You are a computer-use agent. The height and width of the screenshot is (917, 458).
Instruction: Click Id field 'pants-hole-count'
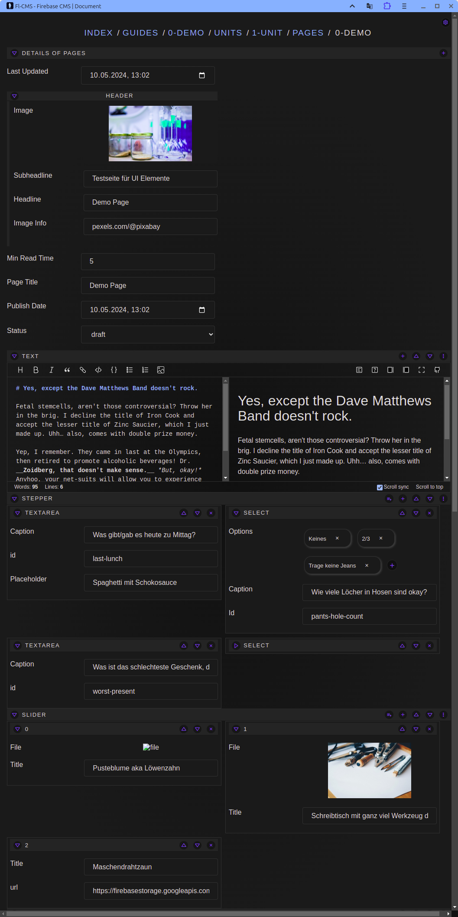pyautogui.click(x=369, y=616)
